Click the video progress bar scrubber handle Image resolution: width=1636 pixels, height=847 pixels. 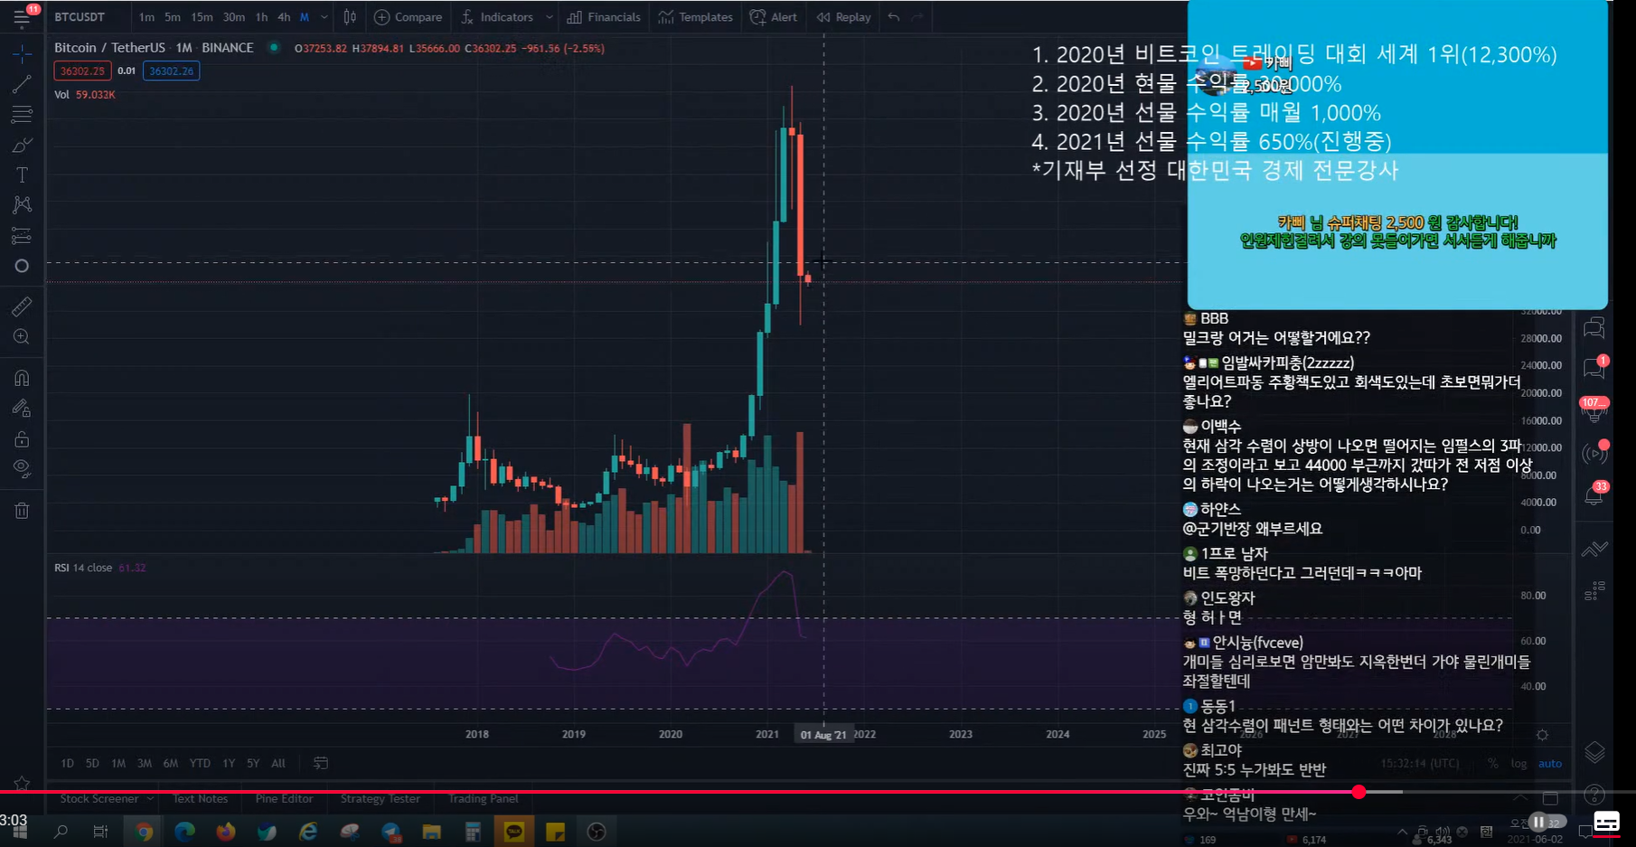coord(1359,792)
